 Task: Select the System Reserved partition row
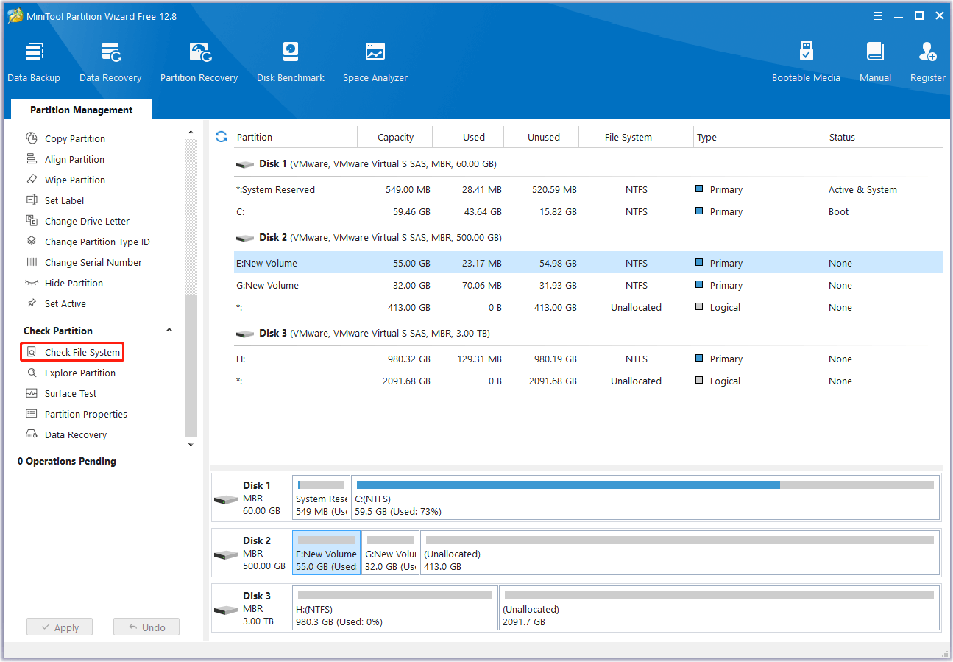[x=588, y=189]
